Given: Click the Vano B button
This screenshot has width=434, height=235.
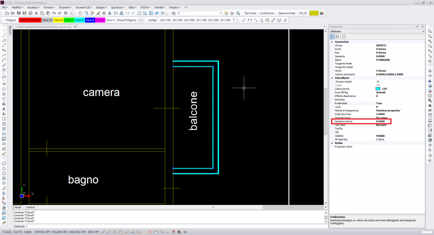Looking at the screenshot, I should coord(58,20).
